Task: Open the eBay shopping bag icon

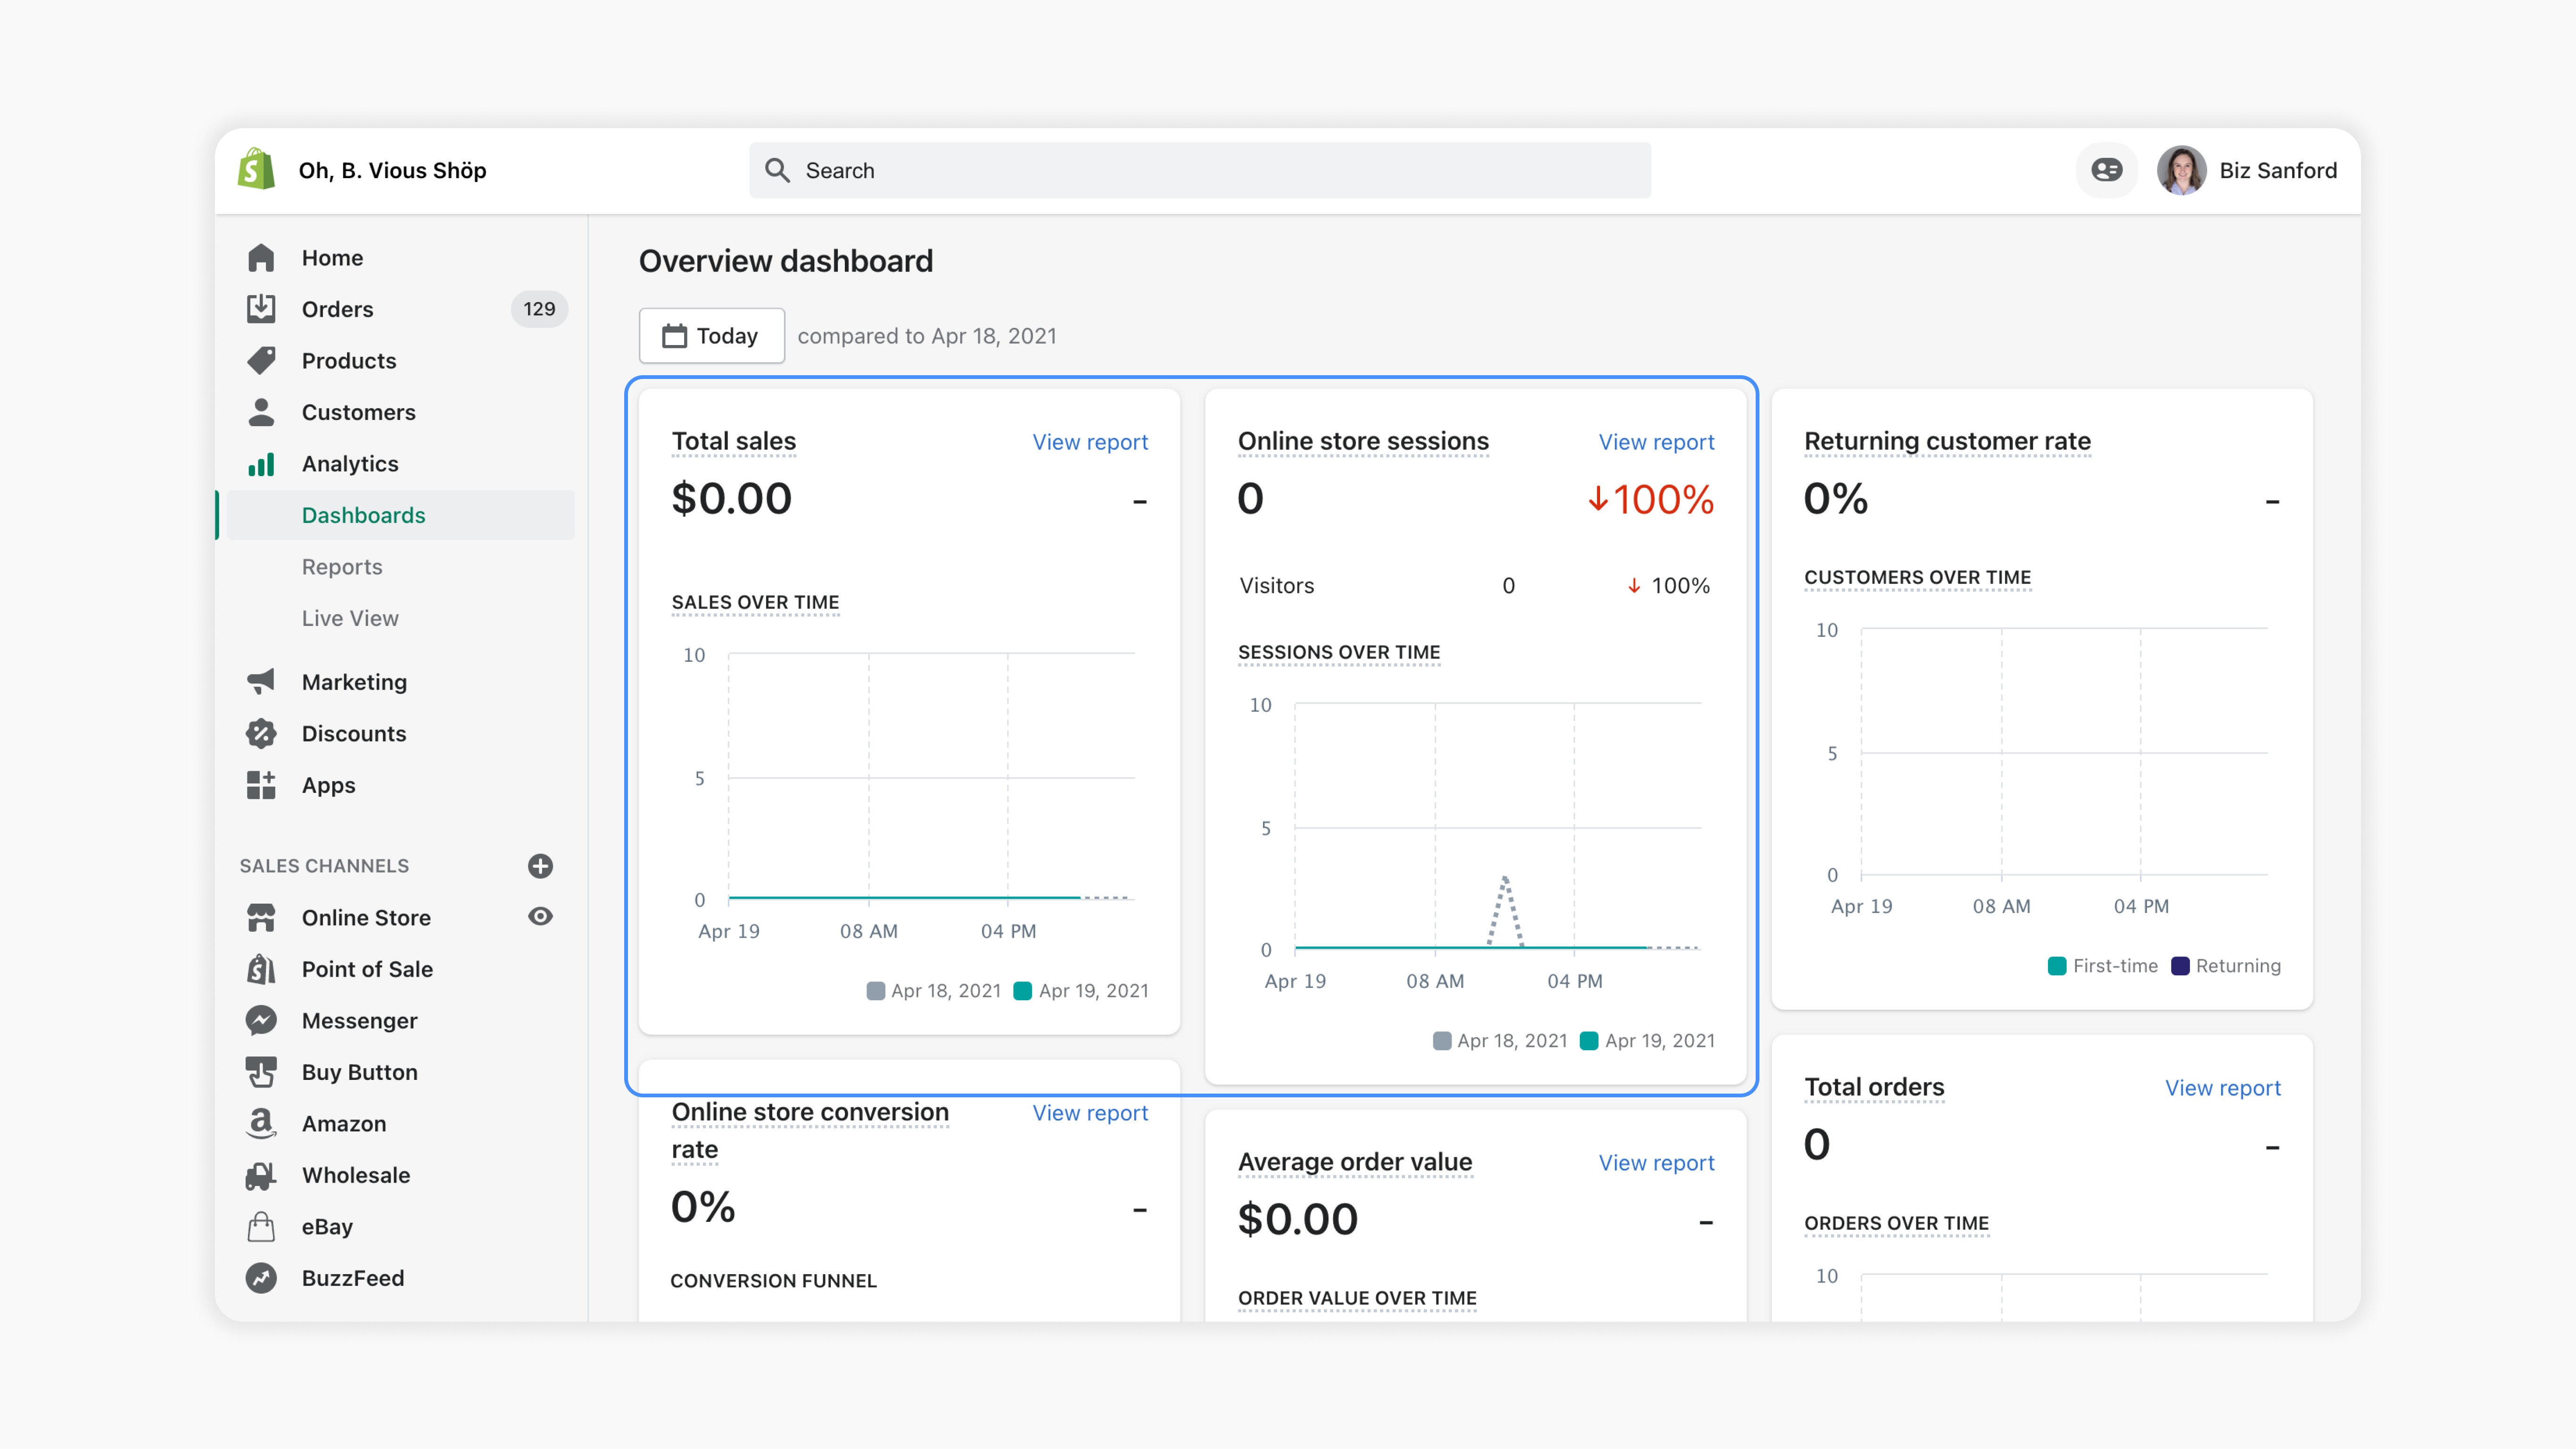Action: click(x=261, y=1226)
